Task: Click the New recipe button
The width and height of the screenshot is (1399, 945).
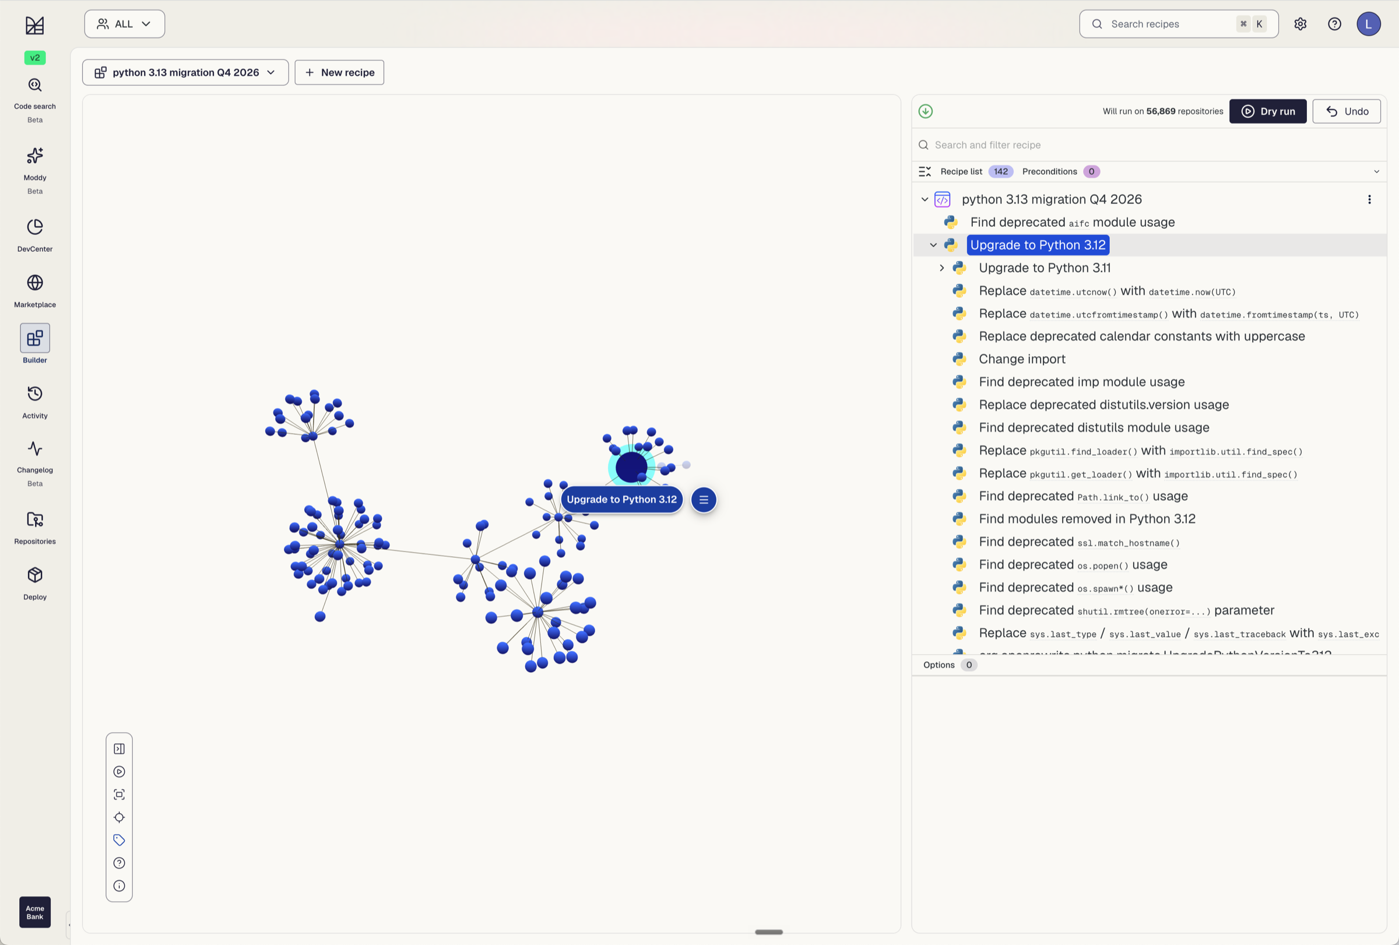Action: coord(339,72)
